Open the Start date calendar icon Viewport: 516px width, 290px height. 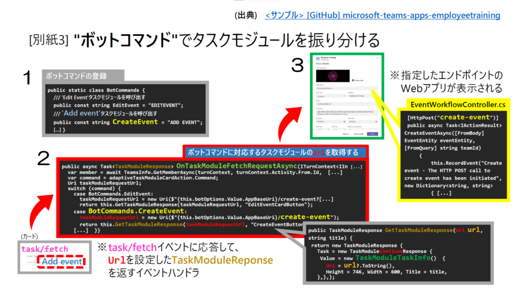tap(344, 121)
